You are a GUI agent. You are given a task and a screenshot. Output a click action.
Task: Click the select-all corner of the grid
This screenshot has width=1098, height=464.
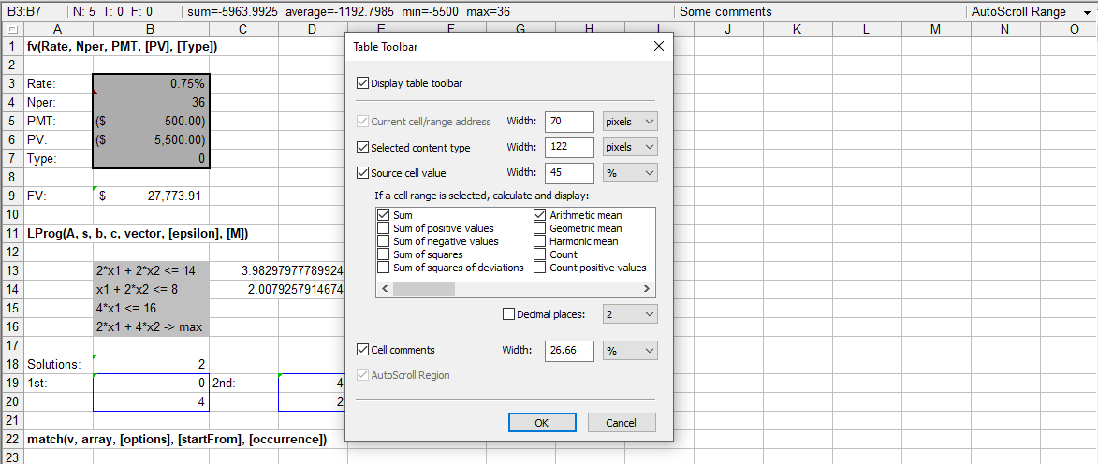point(11,30)
